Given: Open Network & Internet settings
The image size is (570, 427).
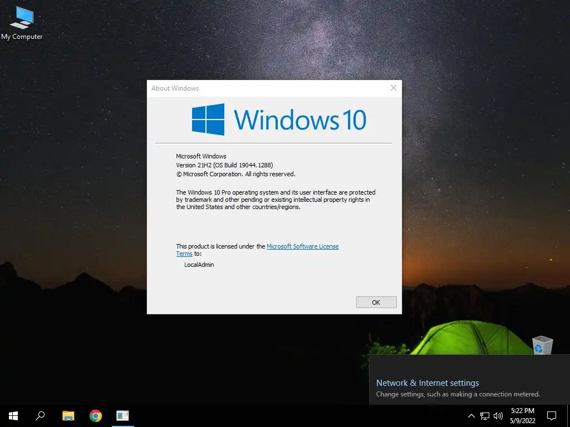Looking at the screenshot, I should [427, 383].
